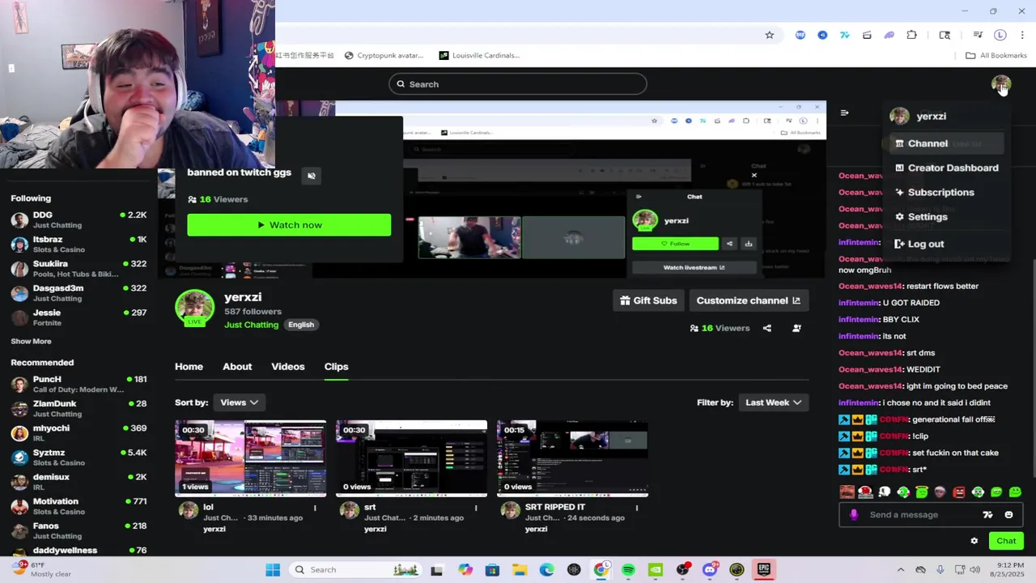Click the share icon beside viewer count
Image resolution: width=1036 pixels, height=583 pixels.
767,328
